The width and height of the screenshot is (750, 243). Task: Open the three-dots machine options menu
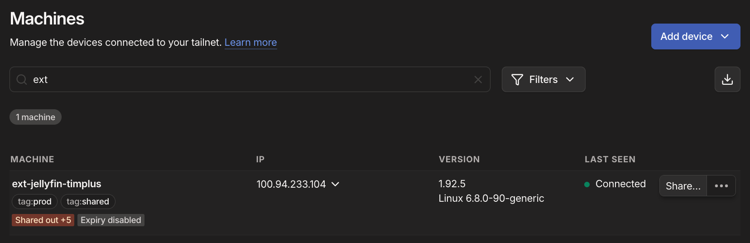click(721, 186)
